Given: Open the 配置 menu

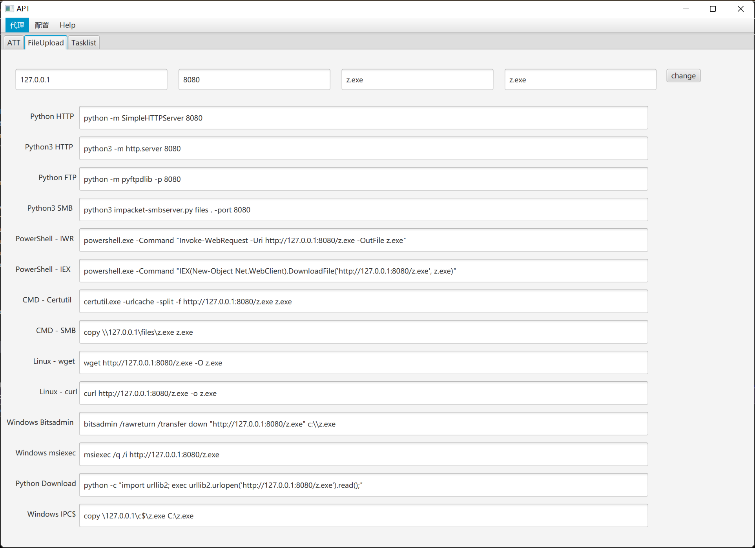Looking at the screenshot, I should [42, 25].
